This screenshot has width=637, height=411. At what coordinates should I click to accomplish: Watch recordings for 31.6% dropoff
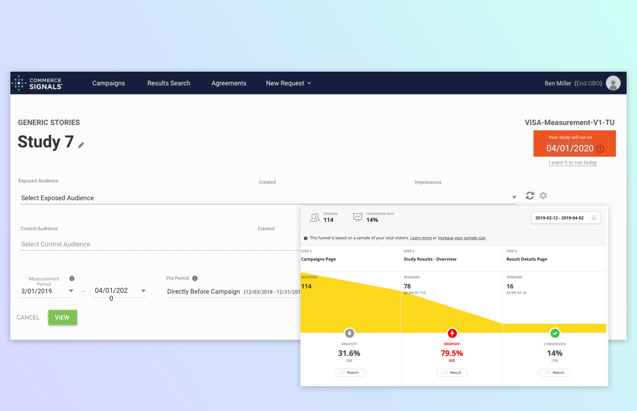tap(349, 372)
